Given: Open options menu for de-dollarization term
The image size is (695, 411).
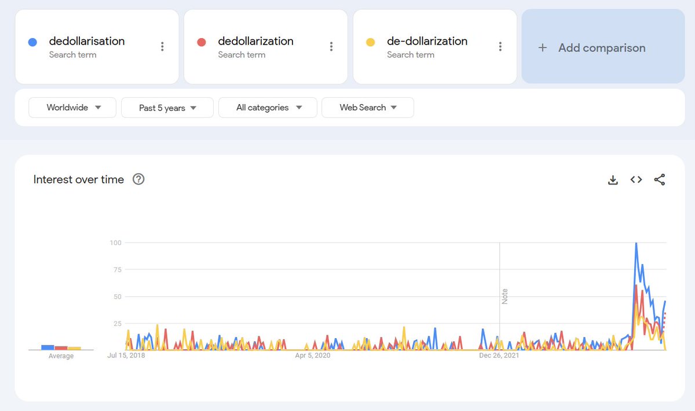Looking at the screenshot, I should [x=500, y=47].
